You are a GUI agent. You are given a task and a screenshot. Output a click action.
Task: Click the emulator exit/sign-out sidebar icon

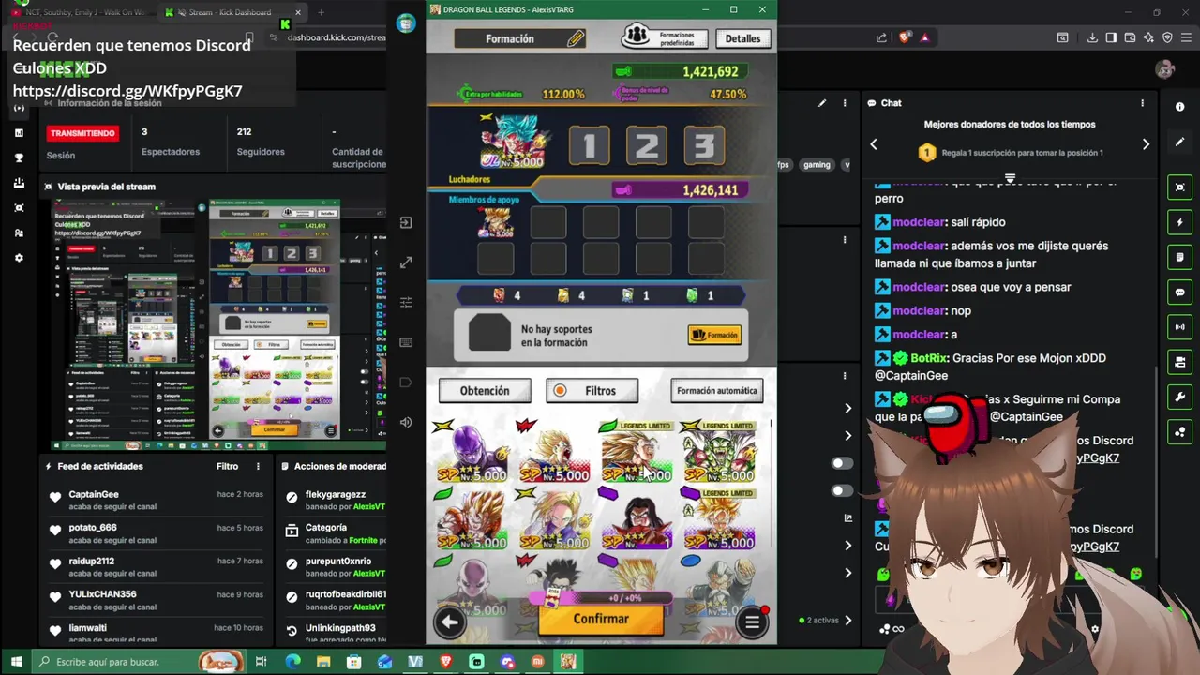406,222
